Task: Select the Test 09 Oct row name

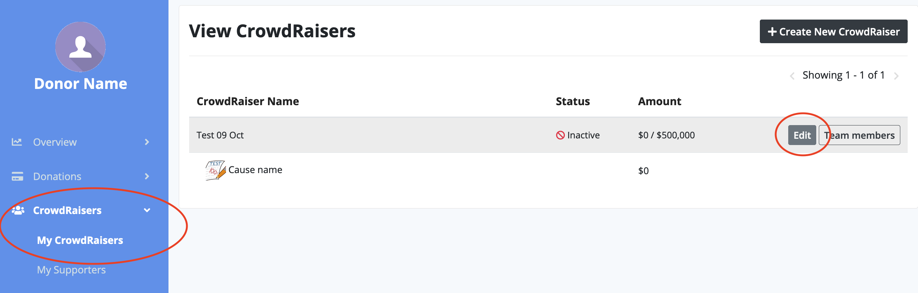Action: pos(220,135)
